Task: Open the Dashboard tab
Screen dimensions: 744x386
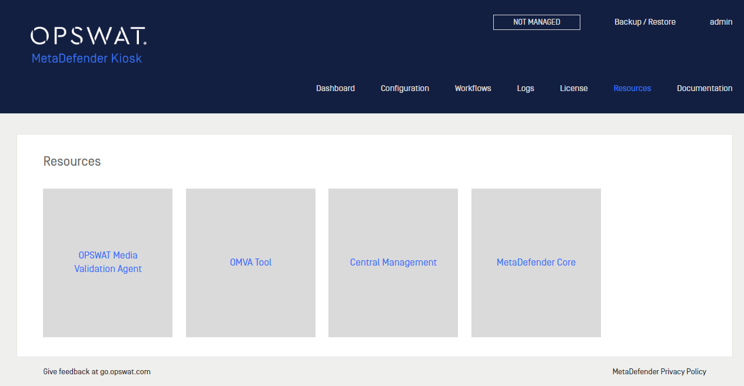Action: (336, 88)
